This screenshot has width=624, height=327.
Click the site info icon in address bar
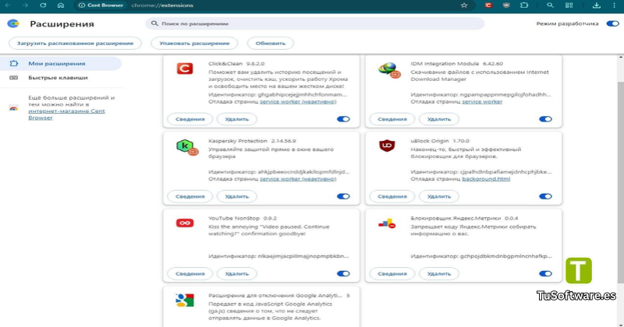coord(82,5)
